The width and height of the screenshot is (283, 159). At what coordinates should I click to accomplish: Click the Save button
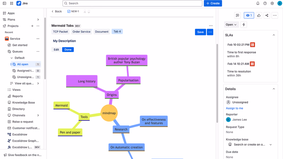(200, 32)
